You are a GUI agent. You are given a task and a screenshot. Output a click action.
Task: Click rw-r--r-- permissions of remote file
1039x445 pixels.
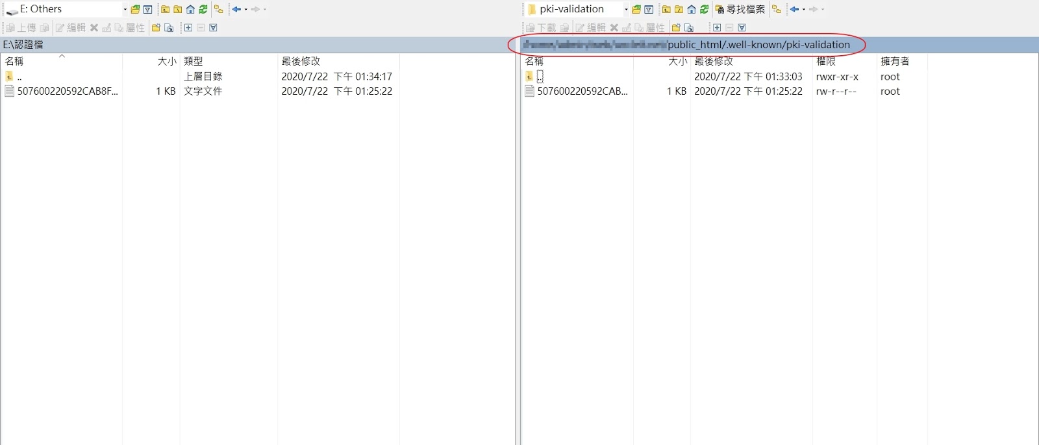(836, 91)
